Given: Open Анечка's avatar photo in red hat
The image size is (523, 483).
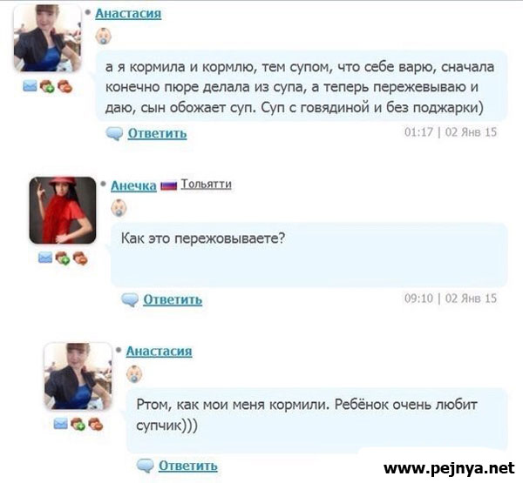Looking at the screenshot, I should coord(63,211).
